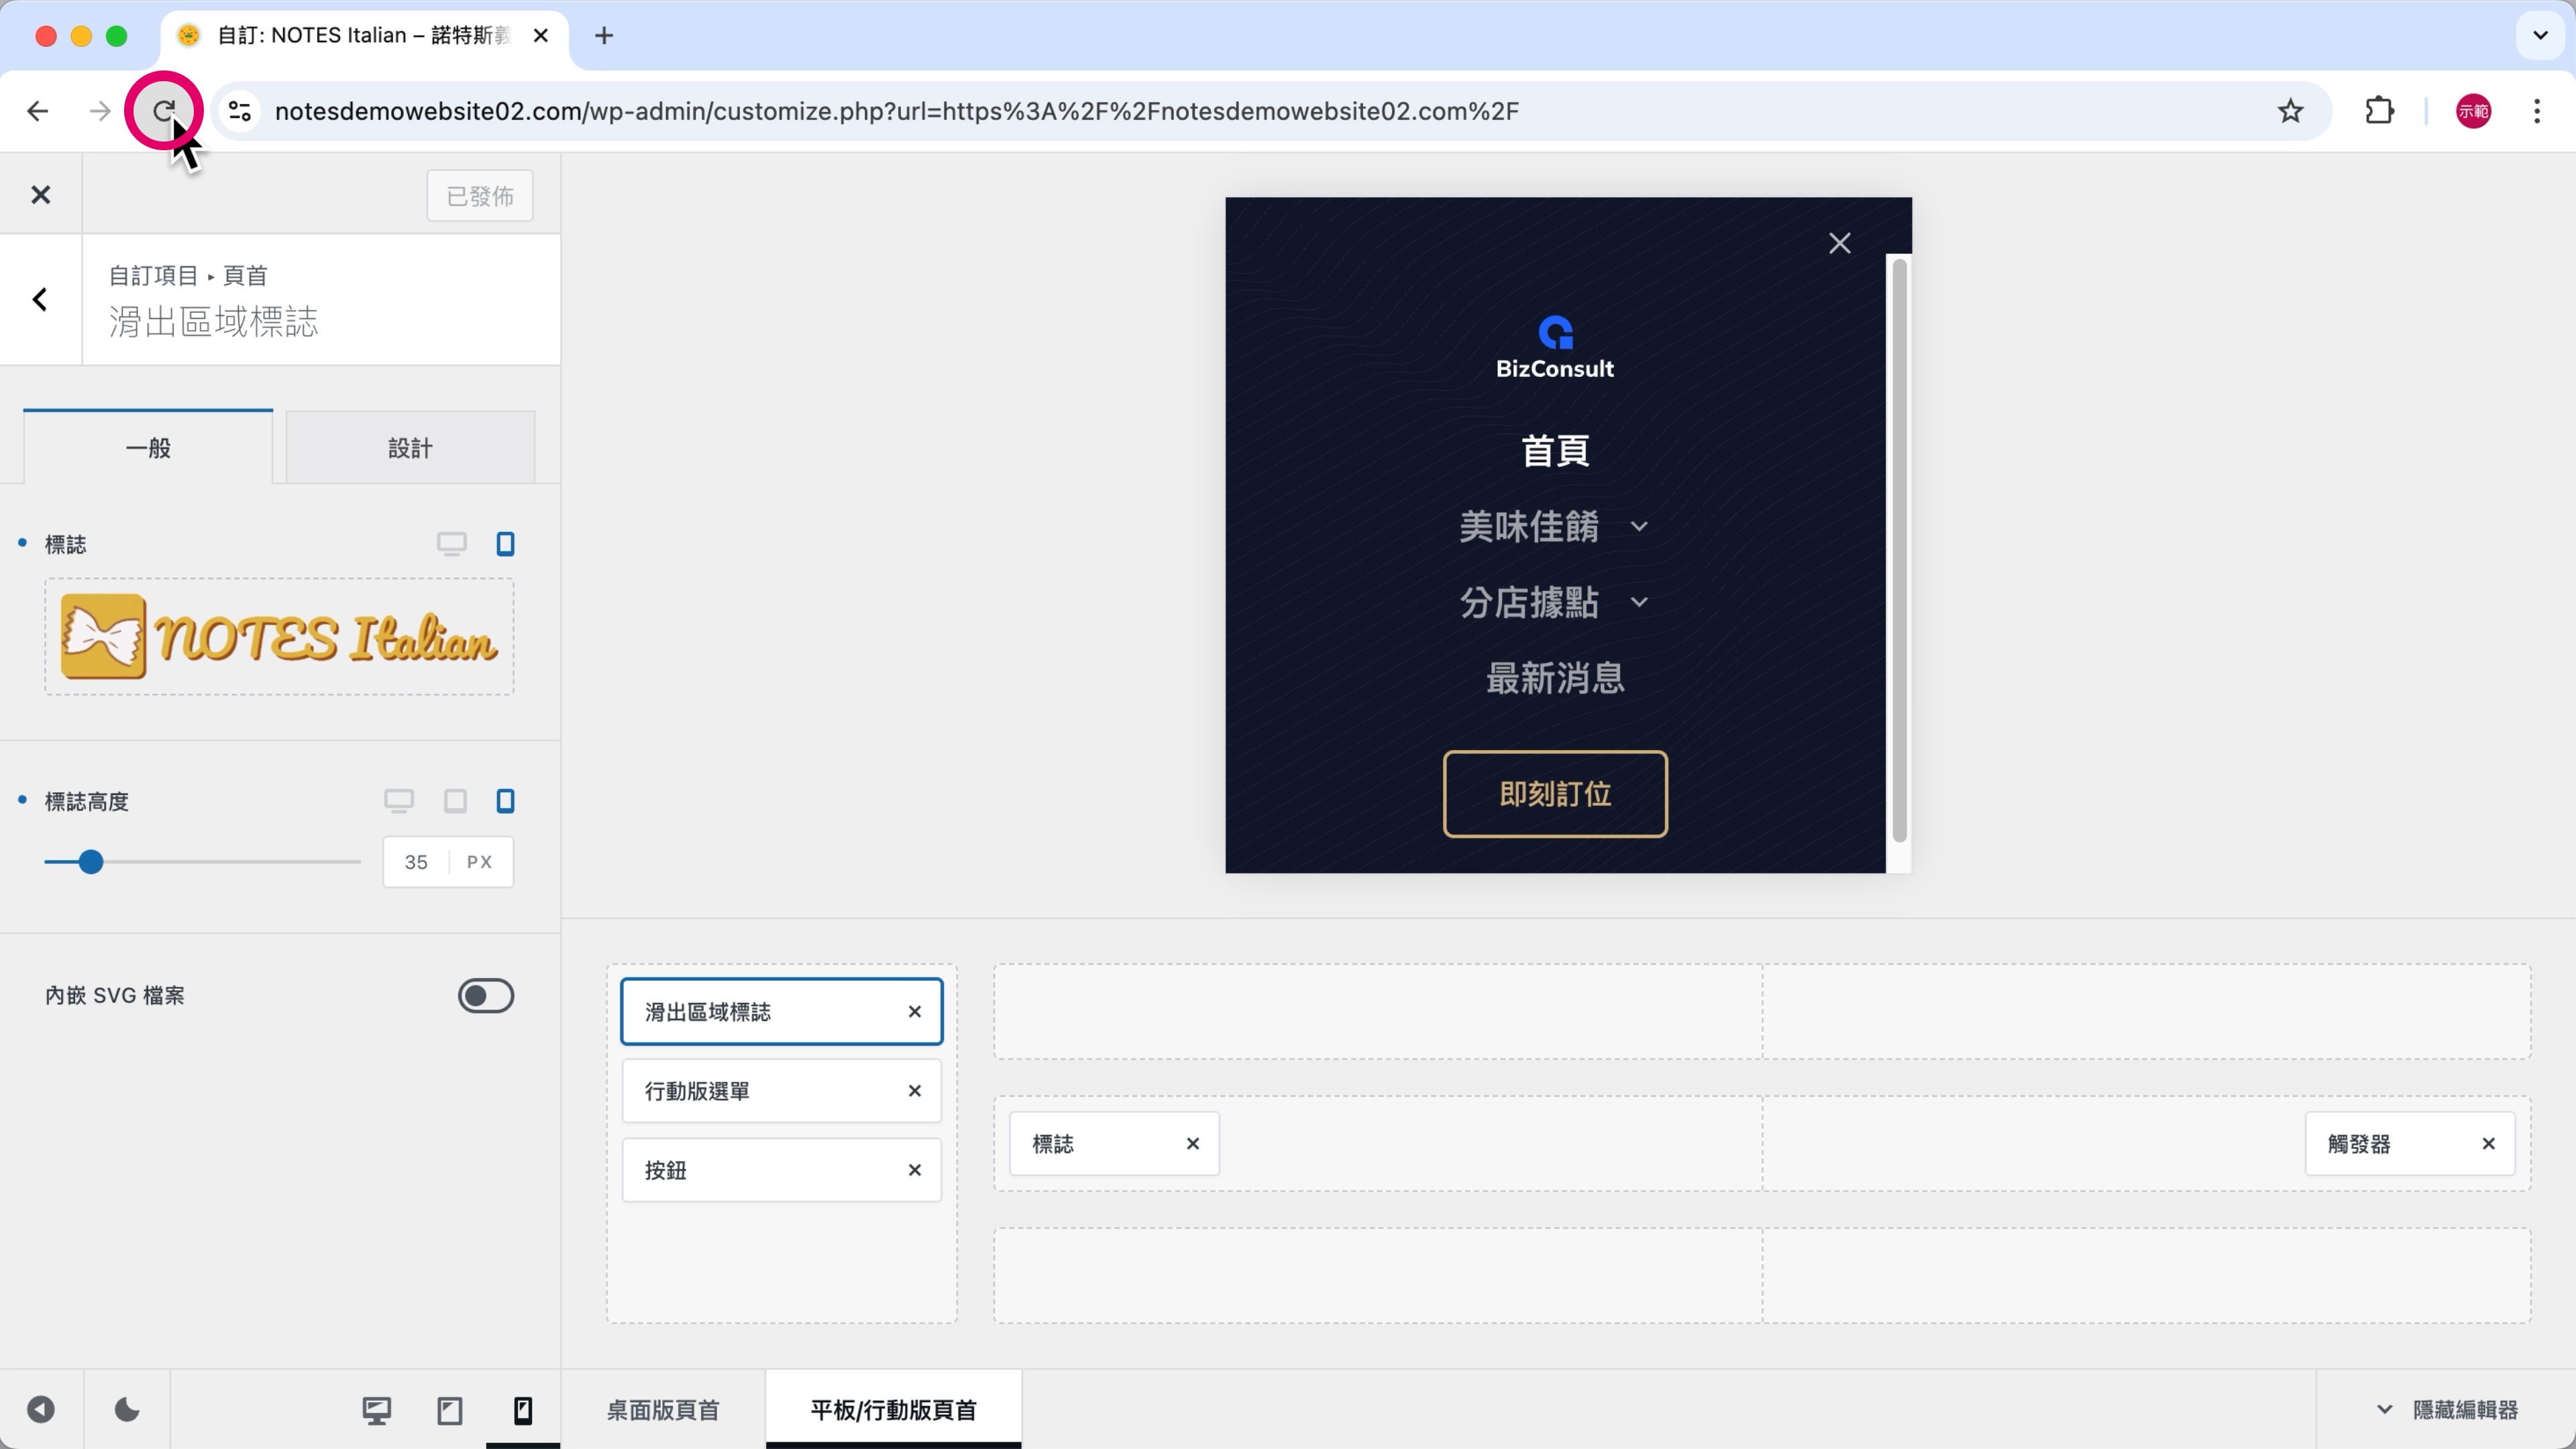Toggle the 內嵌 SVG 檔案 switch

pos(486,995)
